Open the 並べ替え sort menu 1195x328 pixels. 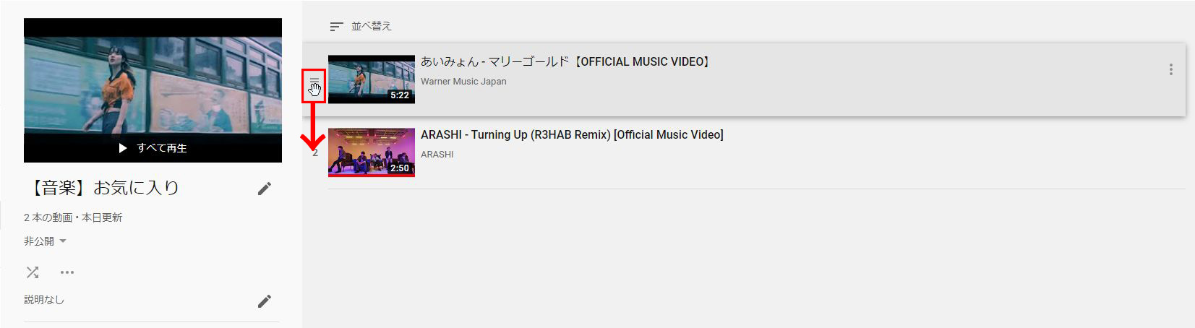coord(361,26)
